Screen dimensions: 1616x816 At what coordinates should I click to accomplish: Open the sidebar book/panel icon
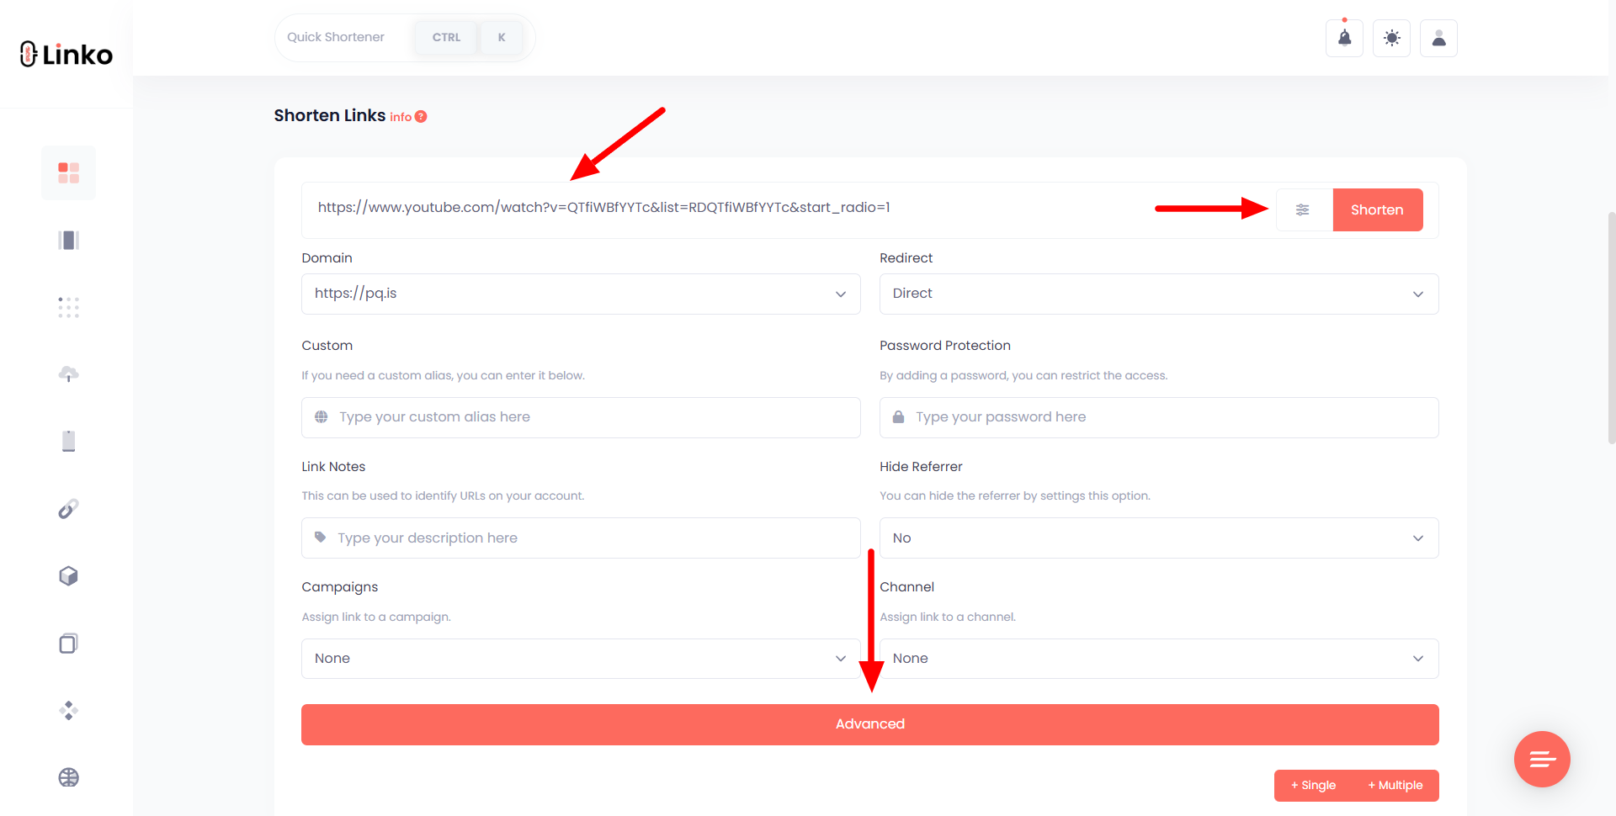pyautogui.click(x=68, y=241)
